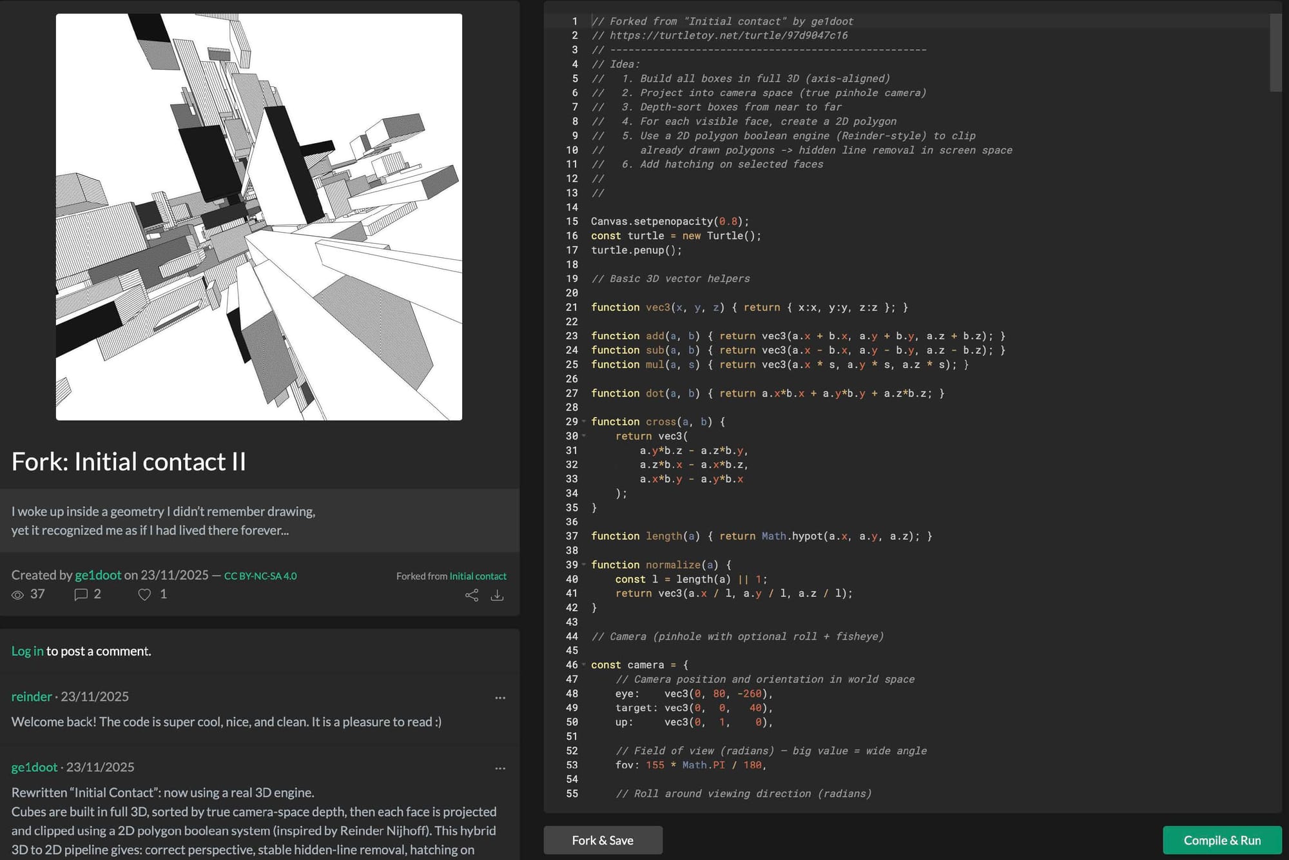Viewport: 1289px width, 860px height.
Task: Click the share icon below the forked-from text
Action: click(472, 595)
